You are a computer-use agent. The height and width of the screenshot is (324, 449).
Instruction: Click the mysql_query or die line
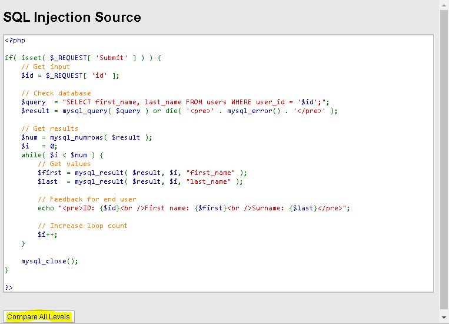[179, 111]
